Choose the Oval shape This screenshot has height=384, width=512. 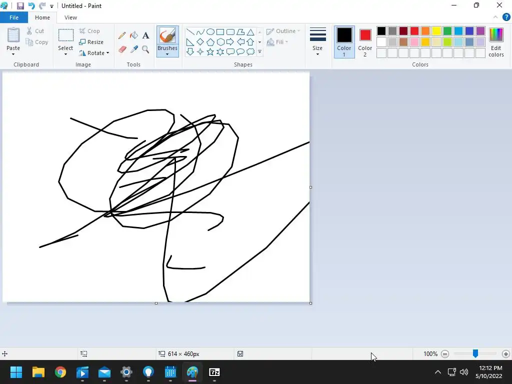coord(210,31)
